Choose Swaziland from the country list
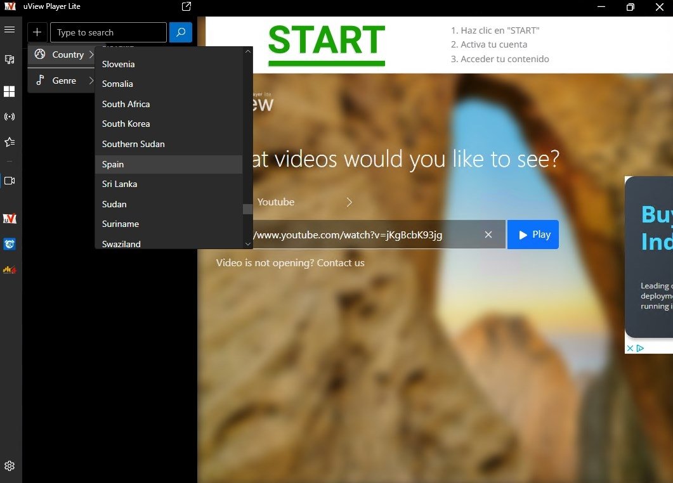This screenshot has height=483, width=673. (x=169, y=243)
